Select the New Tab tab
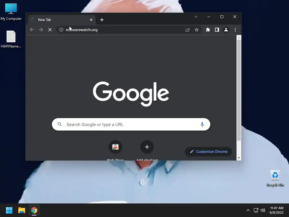The image size is (289, 217). point(62,20)
